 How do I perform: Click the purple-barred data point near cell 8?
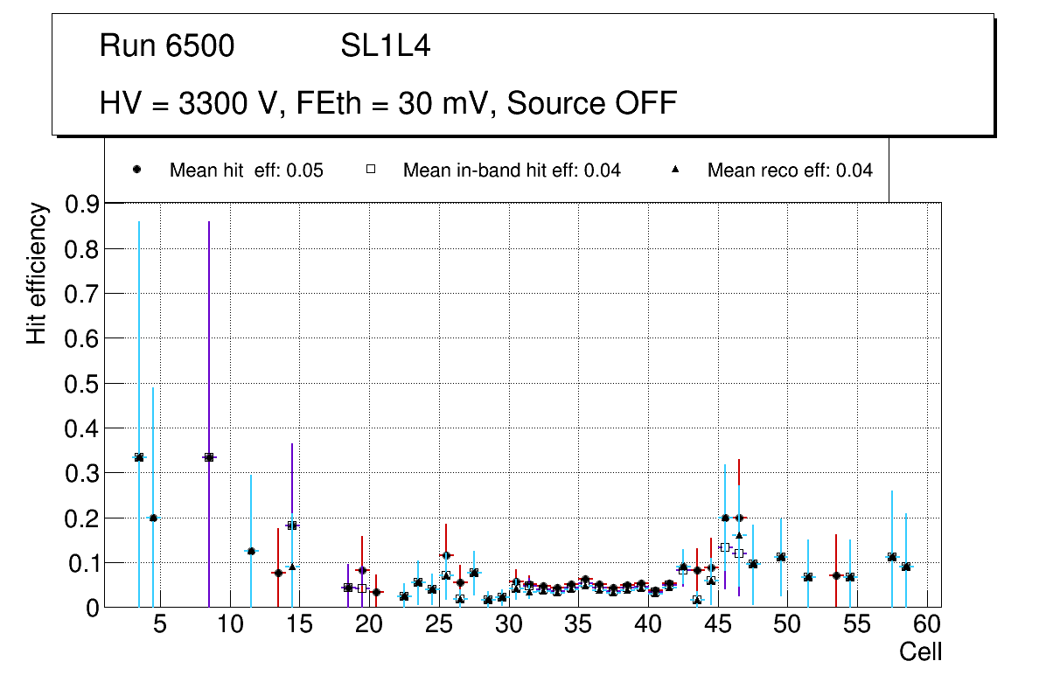[x=209, y=457]
